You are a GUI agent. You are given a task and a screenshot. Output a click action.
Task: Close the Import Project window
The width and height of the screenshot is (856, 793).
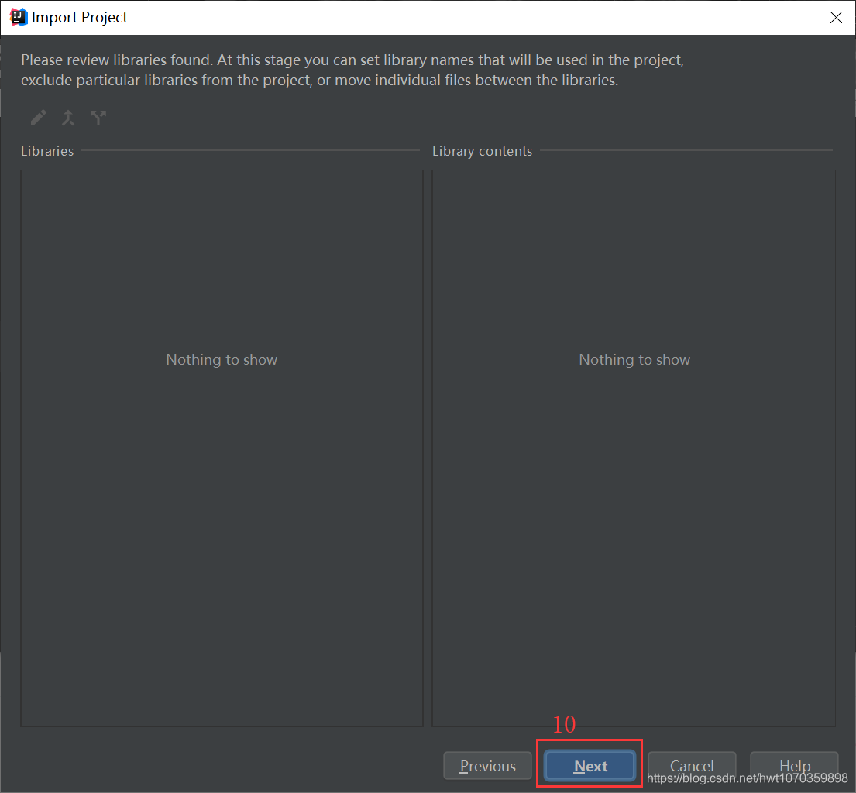(836, 18)
